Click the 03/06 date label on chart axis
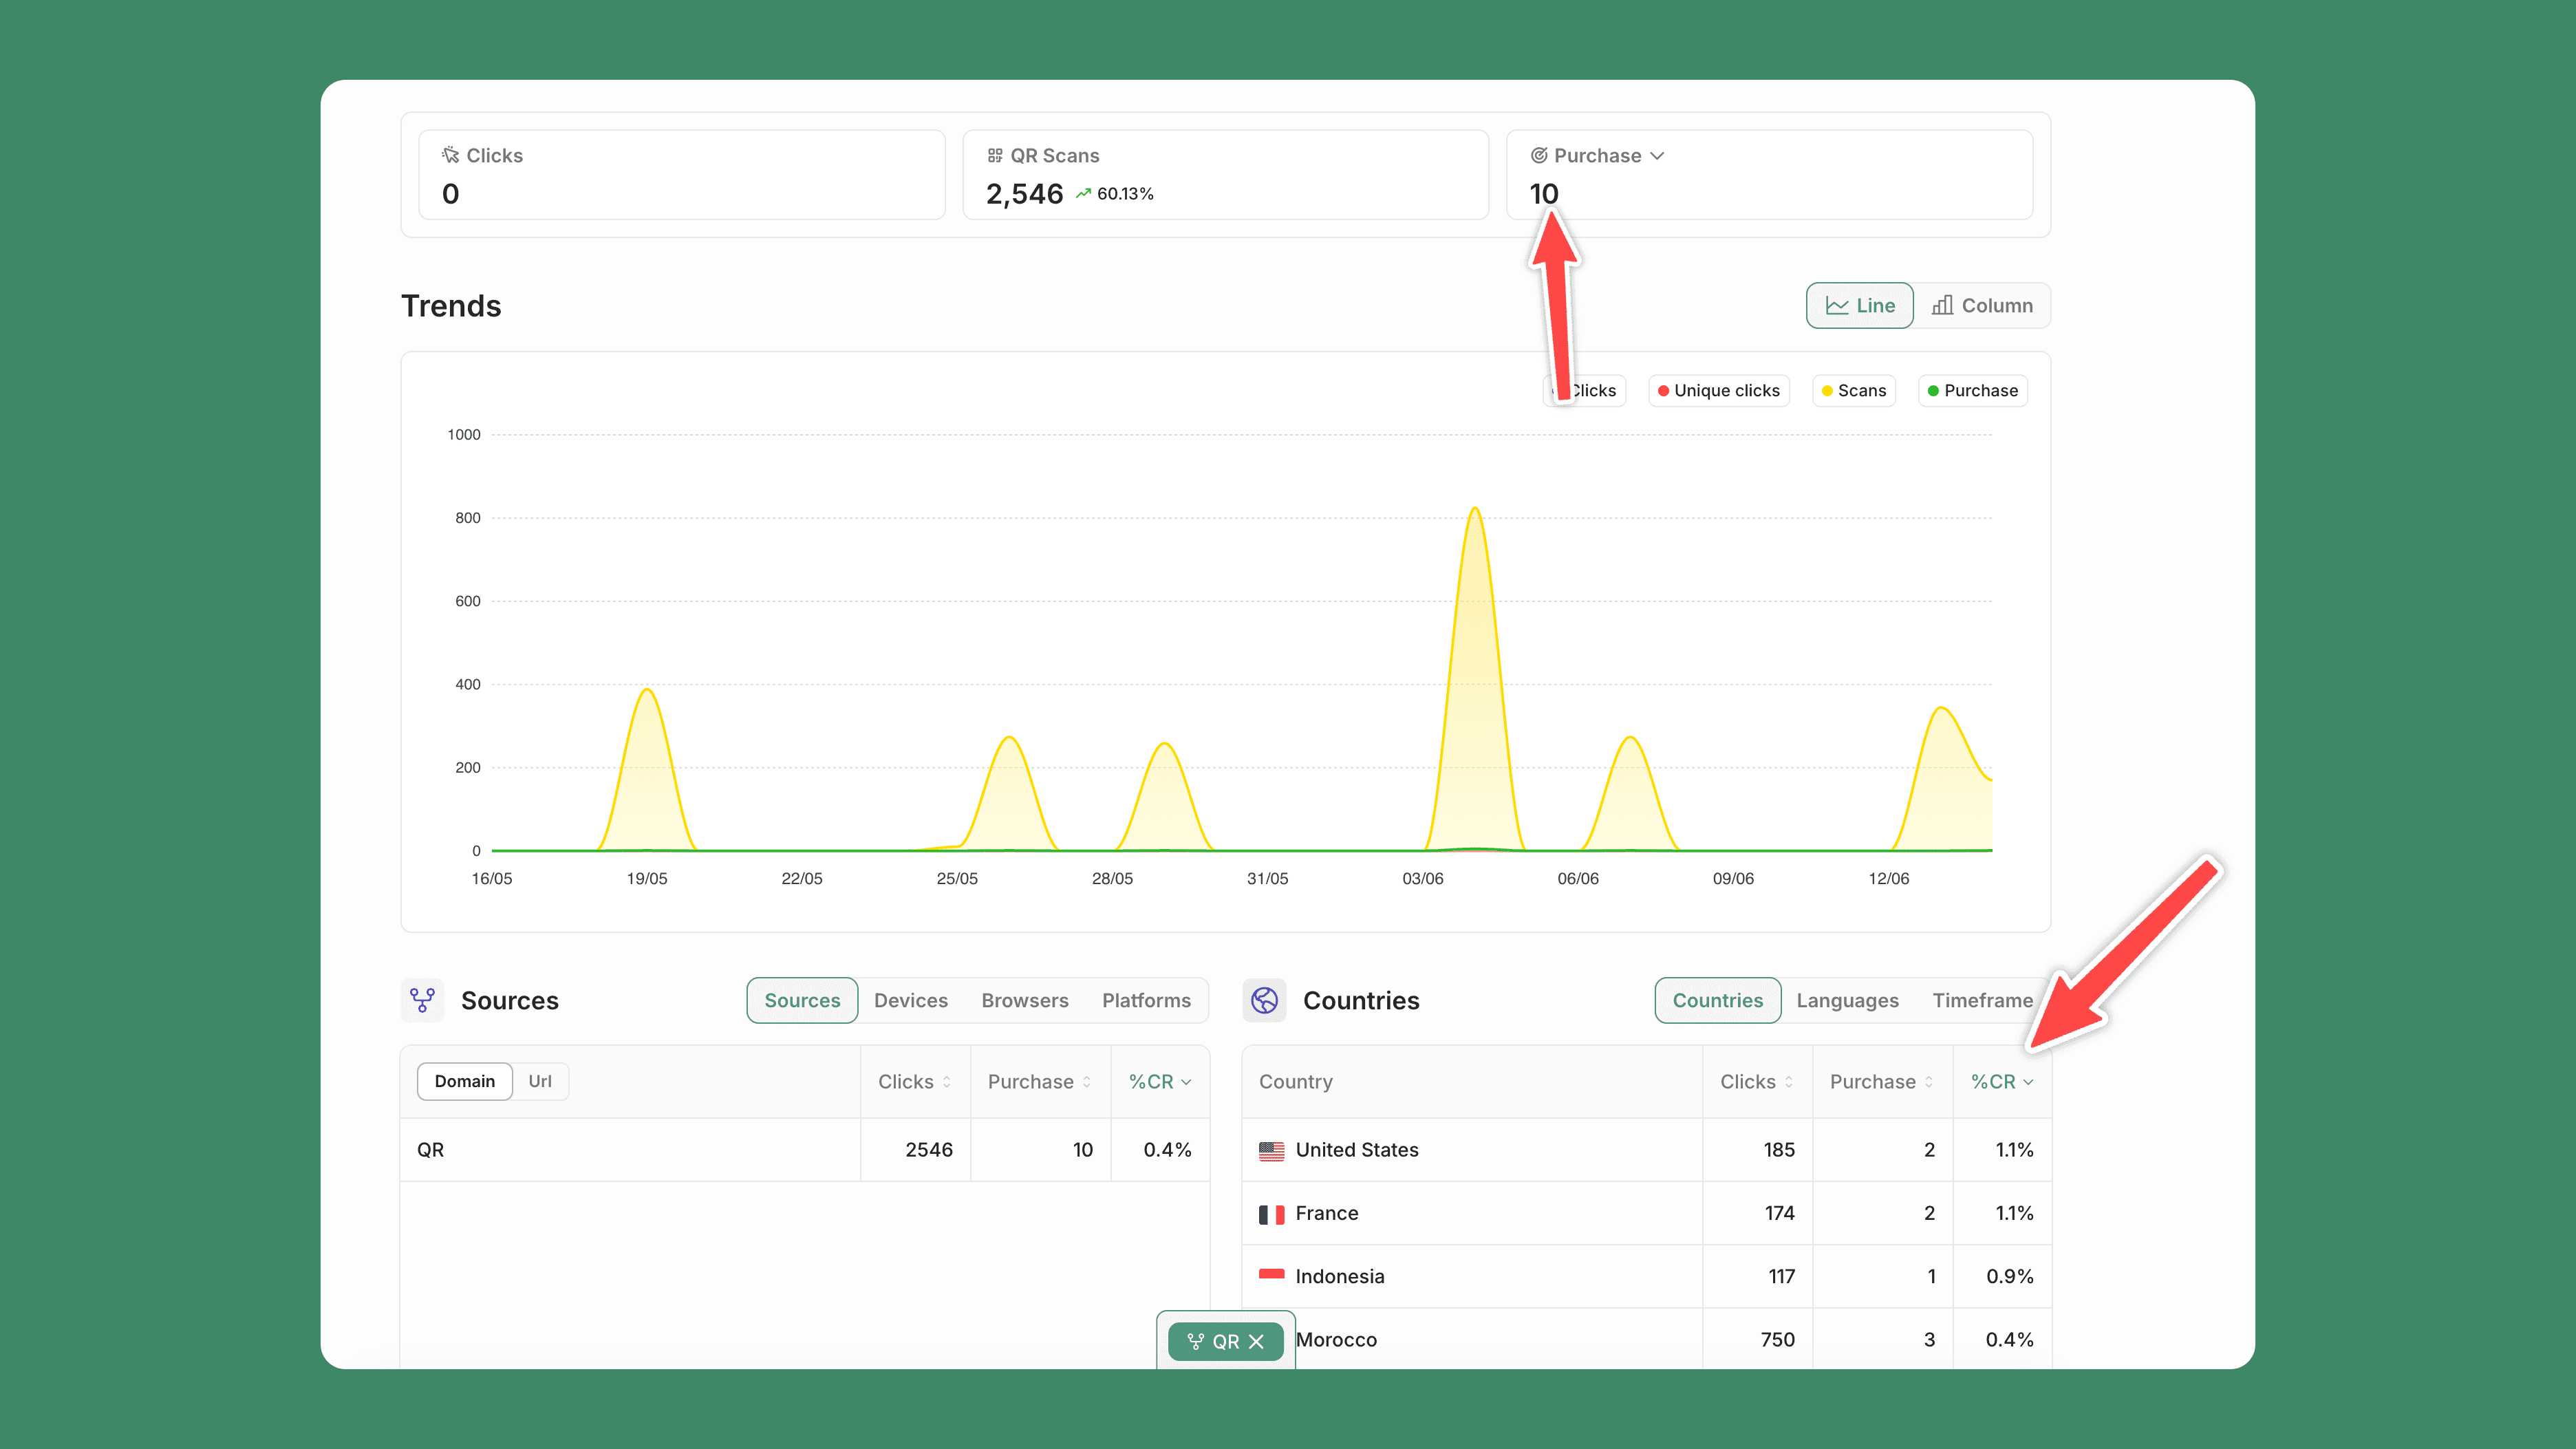The height and width of the screenshot is (1449, 2576). [1422, 879]
